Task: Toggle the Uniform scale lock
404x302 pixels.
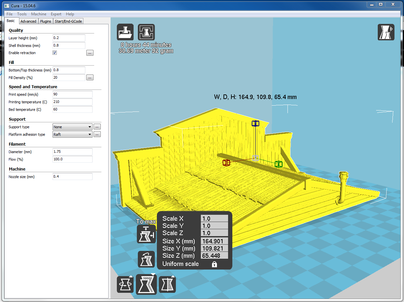Action: click(x=214, y=264)
